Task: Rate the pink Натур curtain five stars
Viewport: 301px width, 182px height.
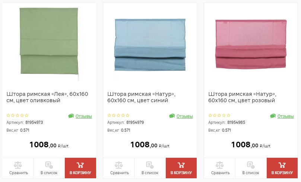Action: pos(228,115)
